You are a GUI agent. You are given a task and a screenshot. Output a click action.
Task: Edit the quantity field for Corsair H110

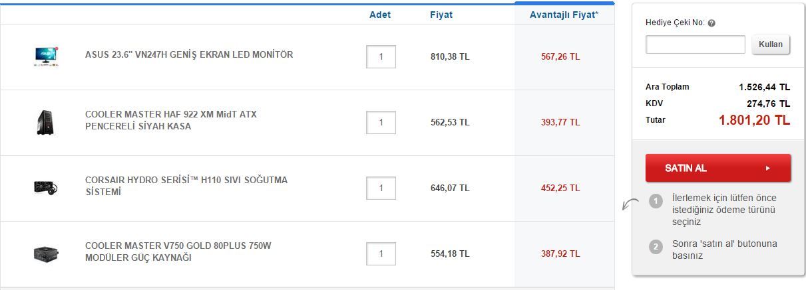(x=381, y=188)
